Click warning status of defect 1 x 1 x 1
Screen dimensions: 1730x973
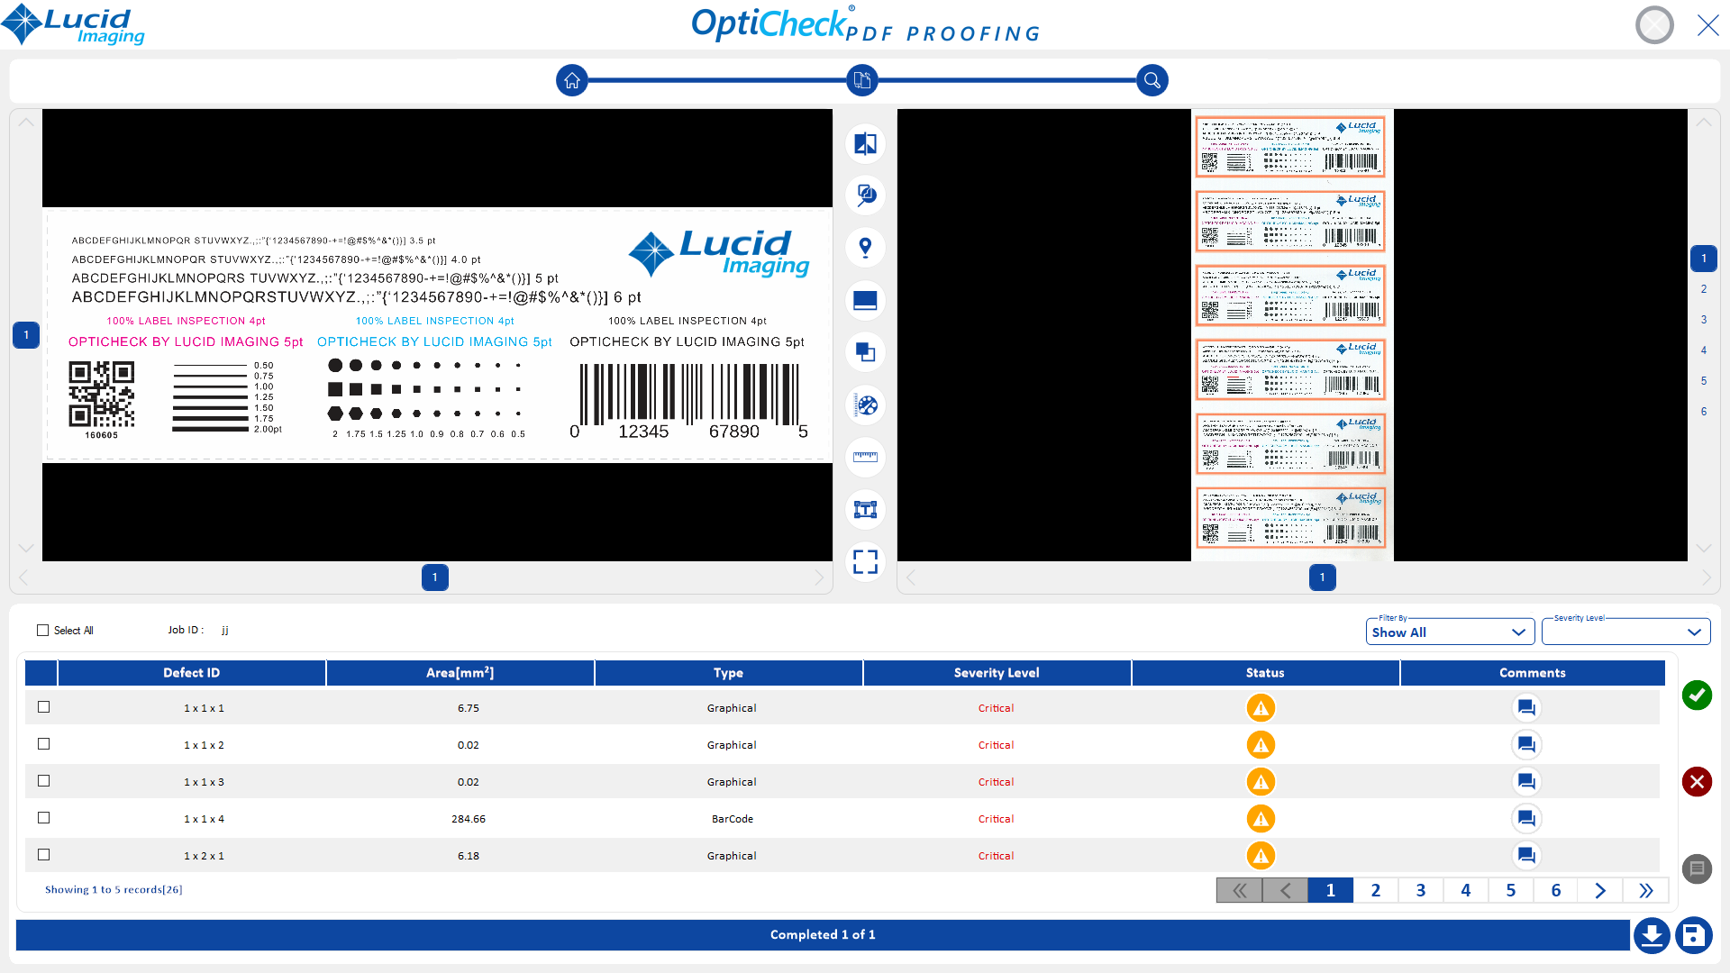pyautogui.click(x=1261, y=708)
